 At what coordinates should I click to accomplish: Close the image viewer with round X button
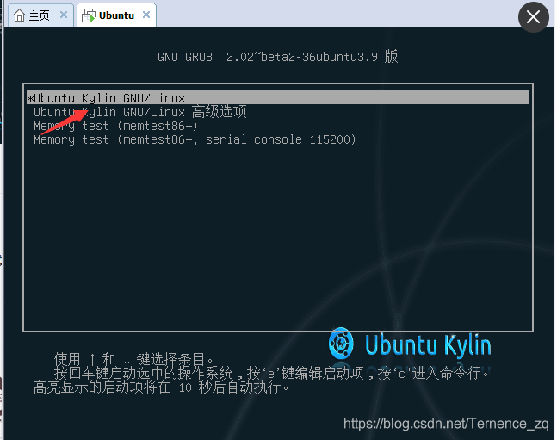pyautogui.click(x=534, y=16)
